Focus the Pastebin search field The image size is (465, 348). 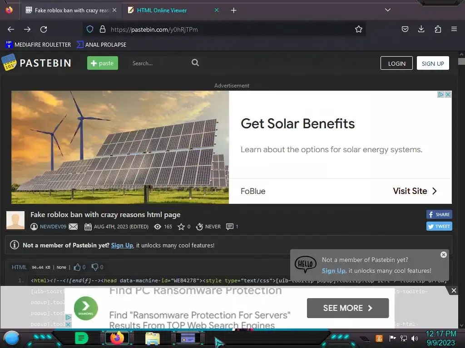click(158, 63)
